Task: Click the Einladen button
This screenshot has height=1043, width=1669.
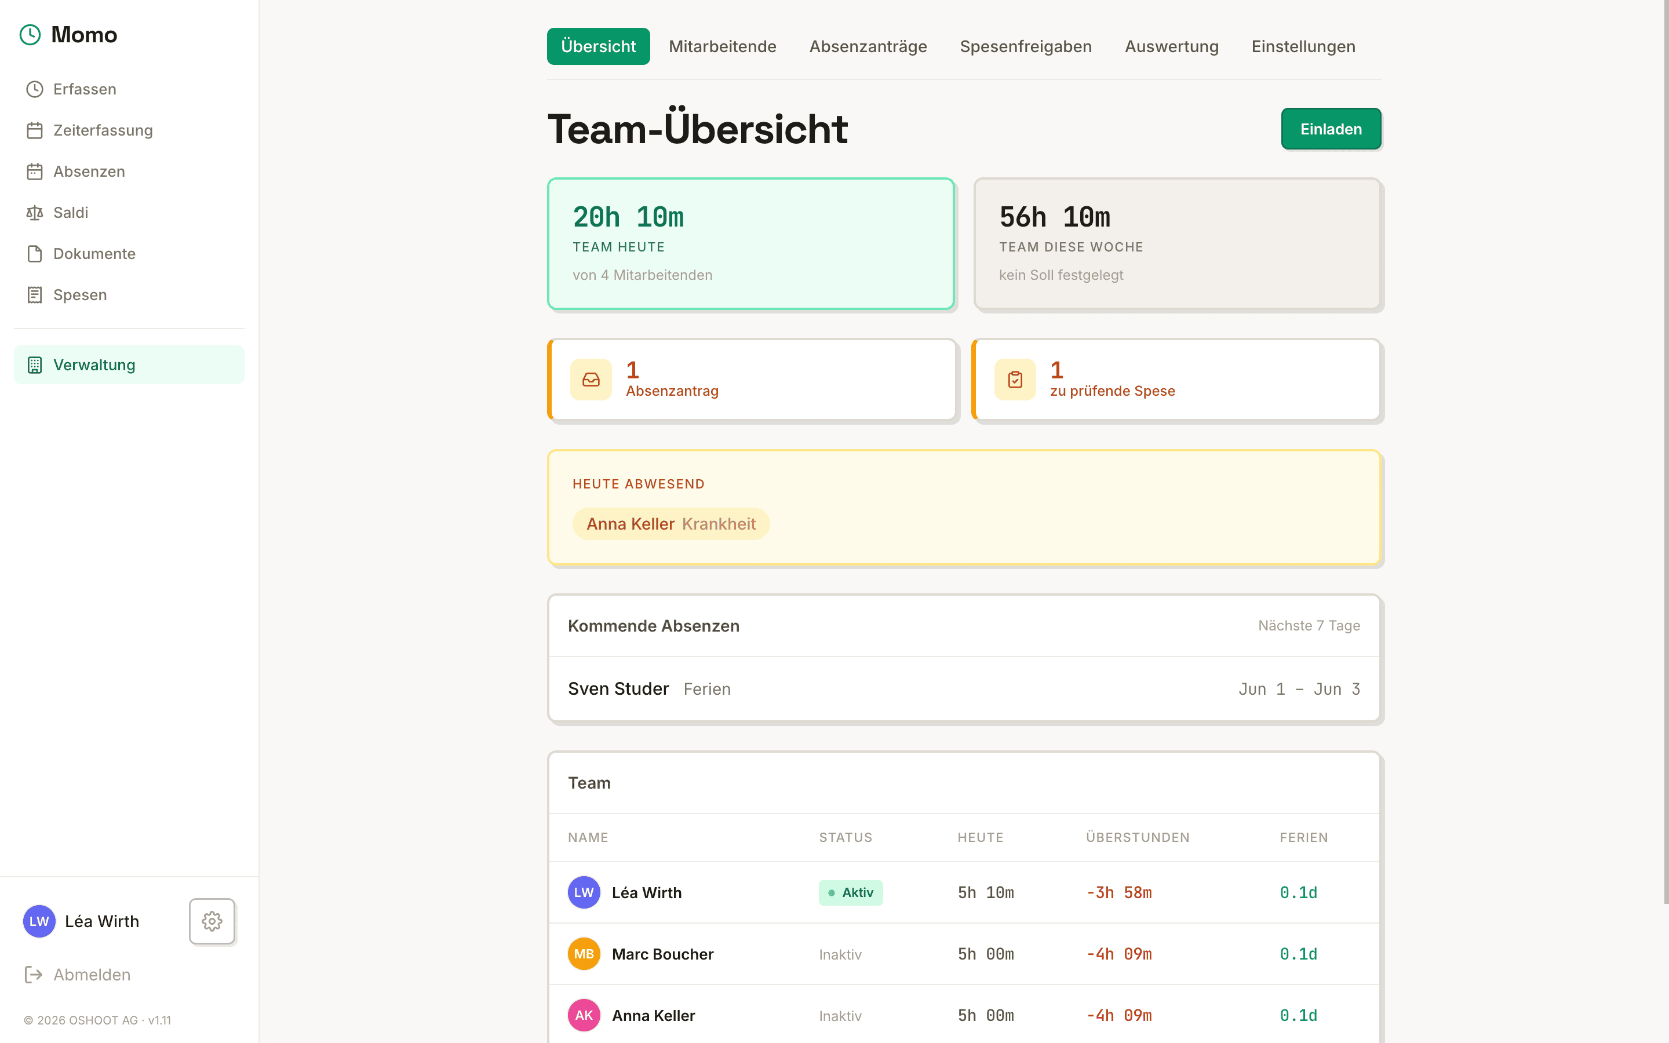Action: 1331,128
